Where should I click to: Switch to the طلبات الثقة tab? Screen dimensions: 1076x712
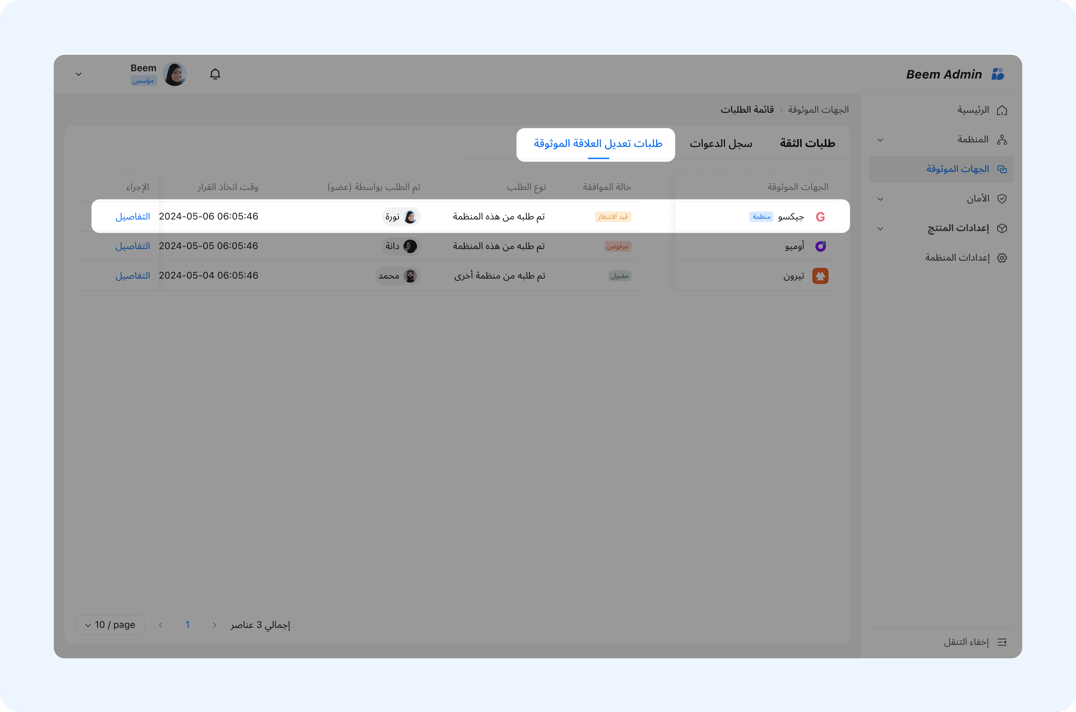(807, 143)
